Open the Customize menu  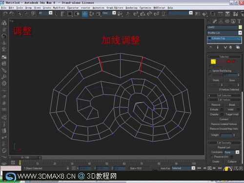[145, 8]
